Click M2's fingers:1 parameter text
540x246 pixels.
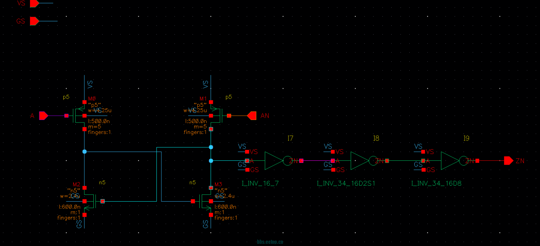tap(69, 218)
